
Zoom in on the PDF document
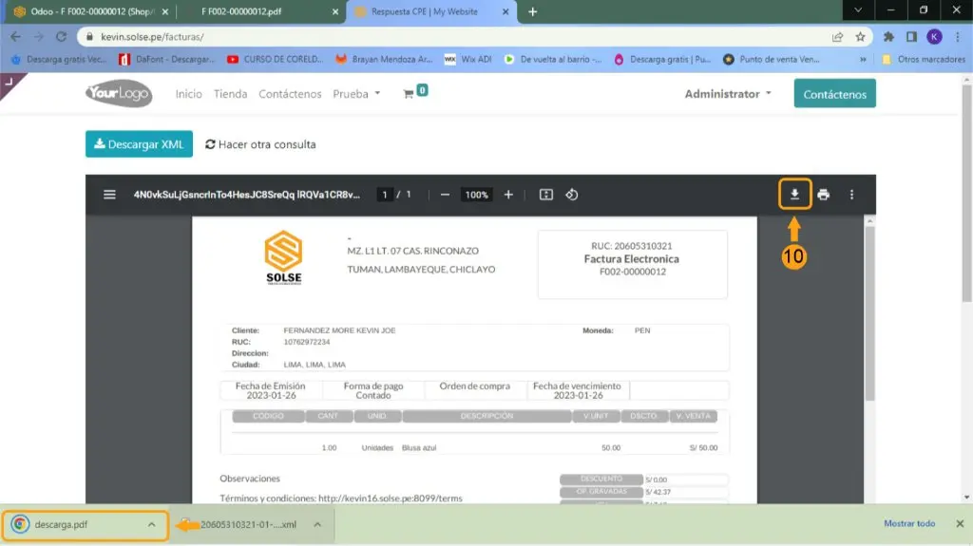pos(508,195)
